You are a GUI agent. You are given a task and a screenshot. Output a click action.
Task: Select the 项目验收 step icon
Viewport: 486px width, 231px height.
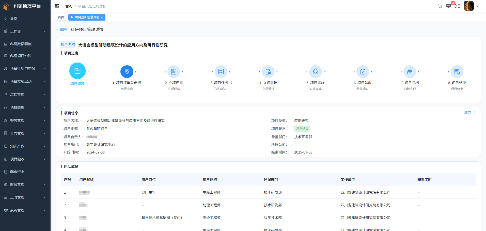click(363, 72)
